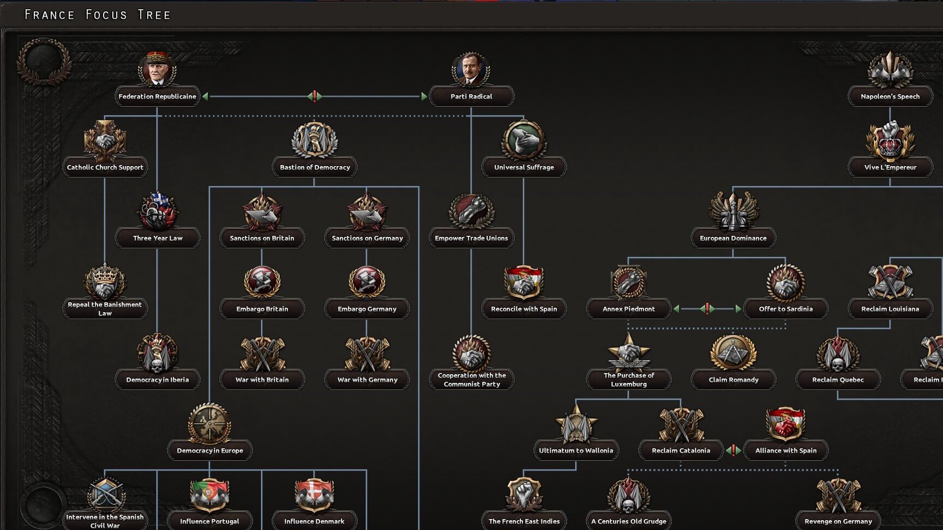Select the Sanctions on Britain label
Screen dimensions: 943x530
click(x=262, y=238)
